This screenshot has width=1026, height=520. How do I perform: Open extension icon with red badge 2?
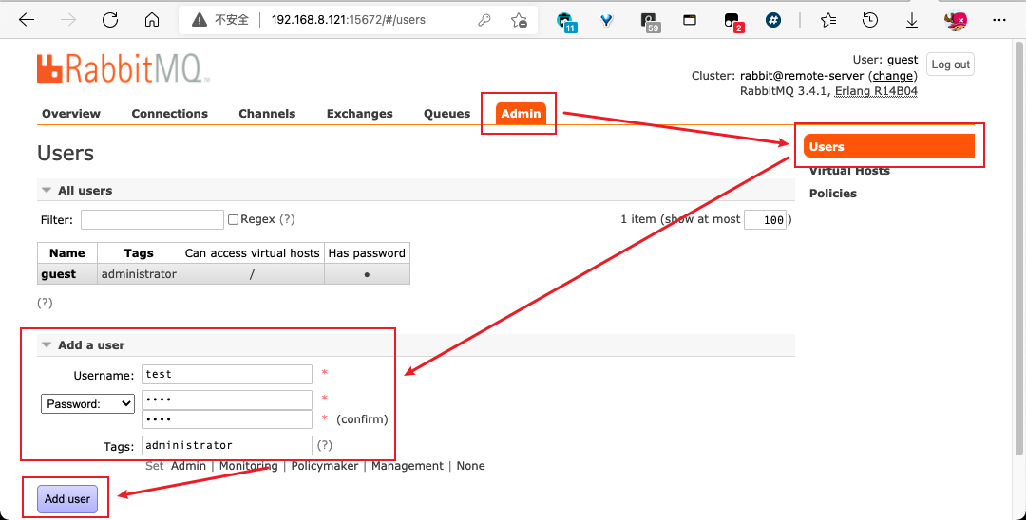(733, 22)
